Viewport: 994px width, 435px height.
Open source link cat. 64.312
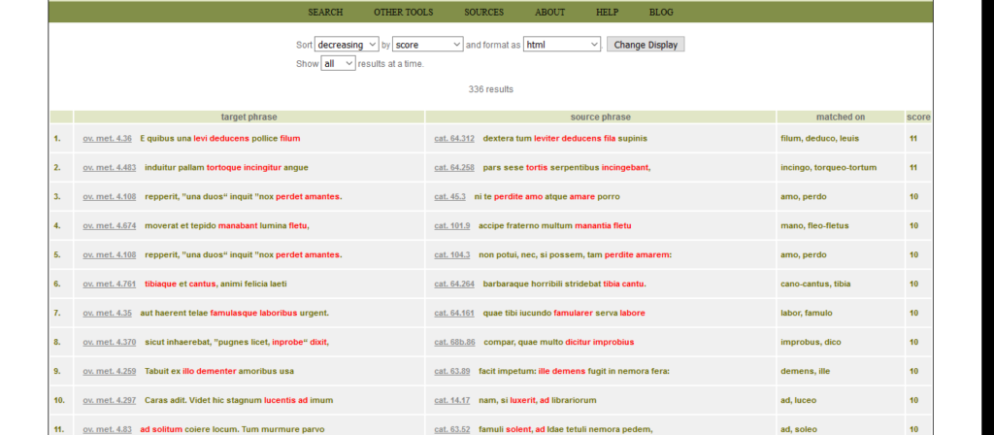click(x=454, y=139)
